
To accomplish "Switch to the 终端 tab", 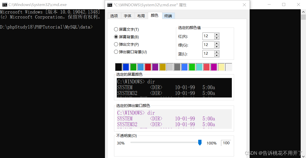I will pos(168,16).
